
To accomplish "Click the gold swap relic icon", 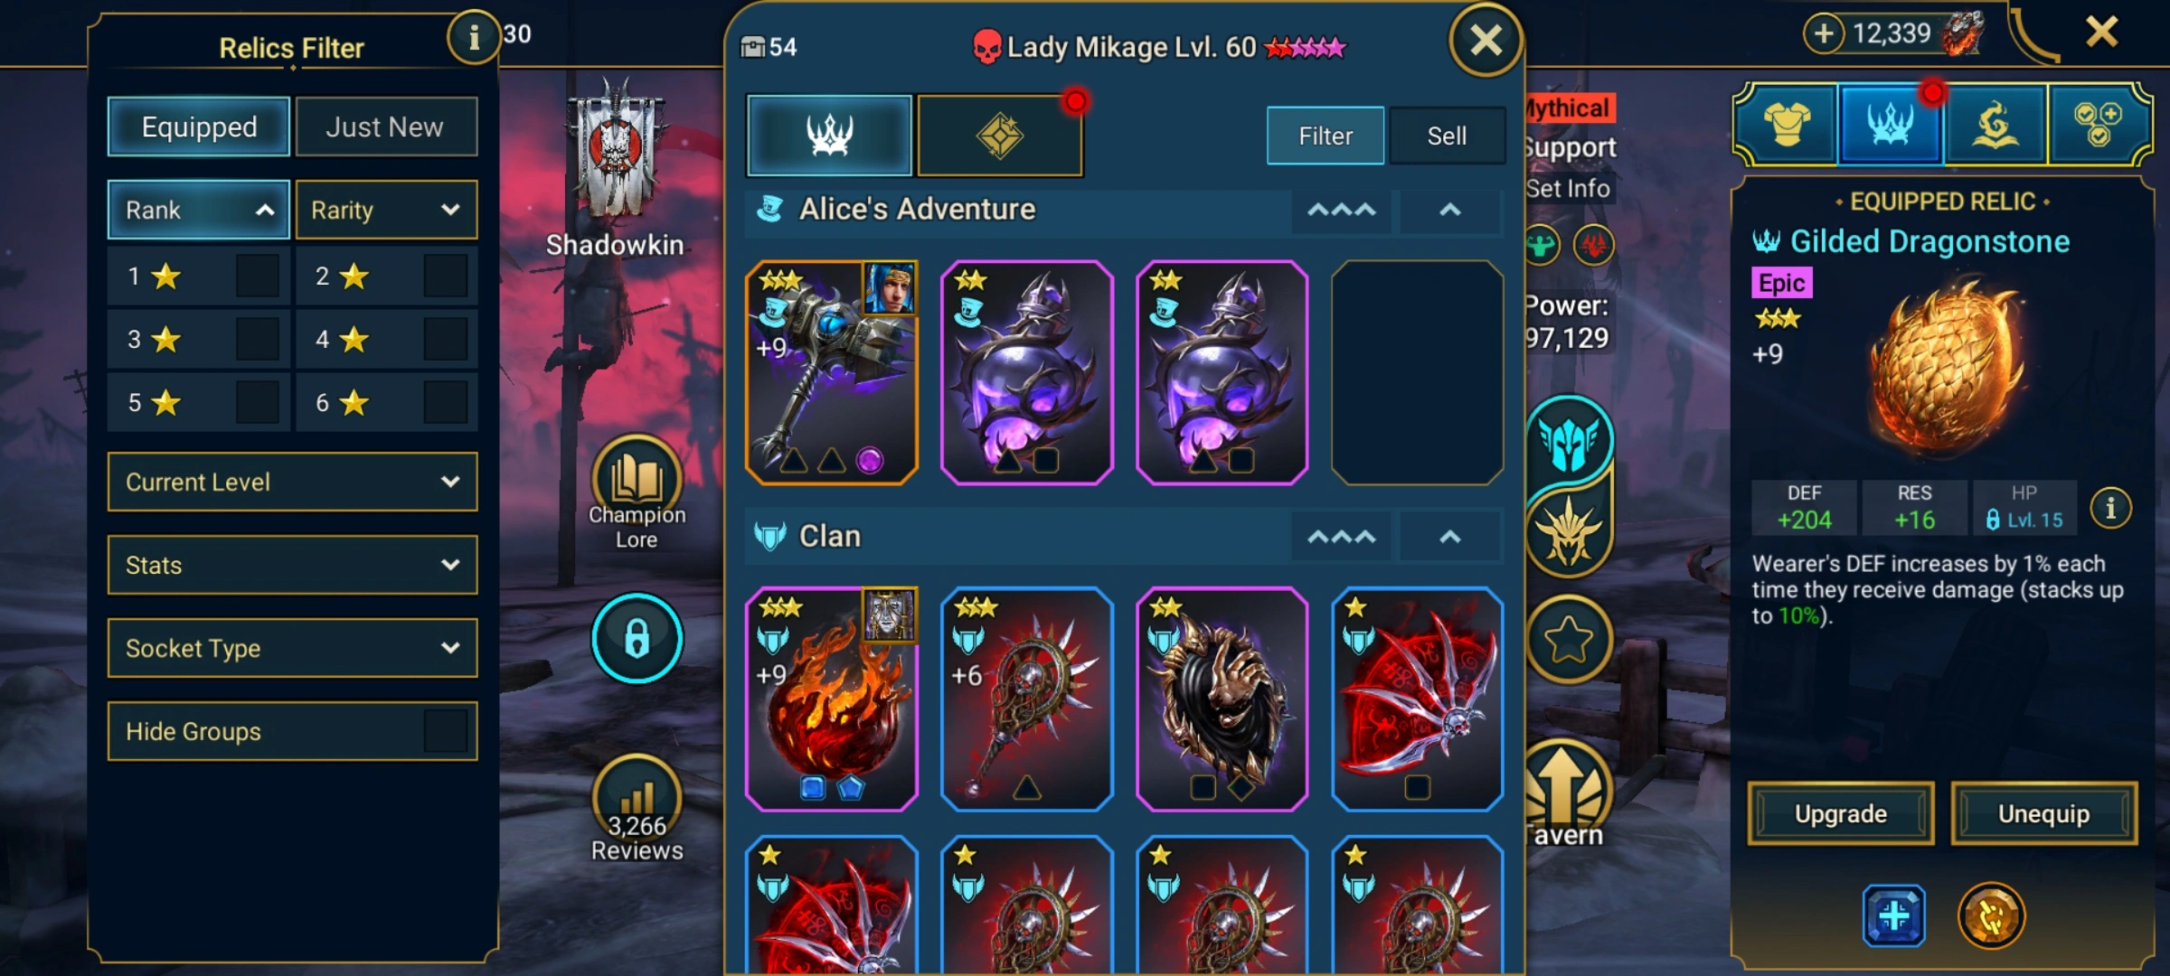I will pyautogui.click(x=1991, y=916).
